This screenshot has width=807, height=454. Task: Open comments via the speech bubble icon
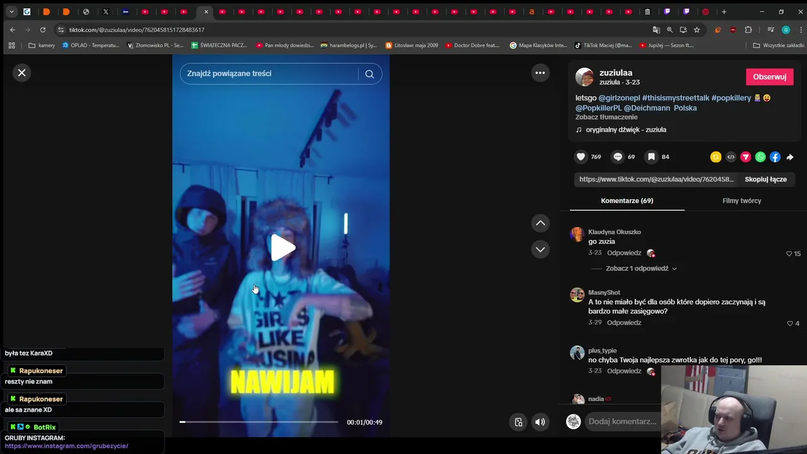click(618, 157)
